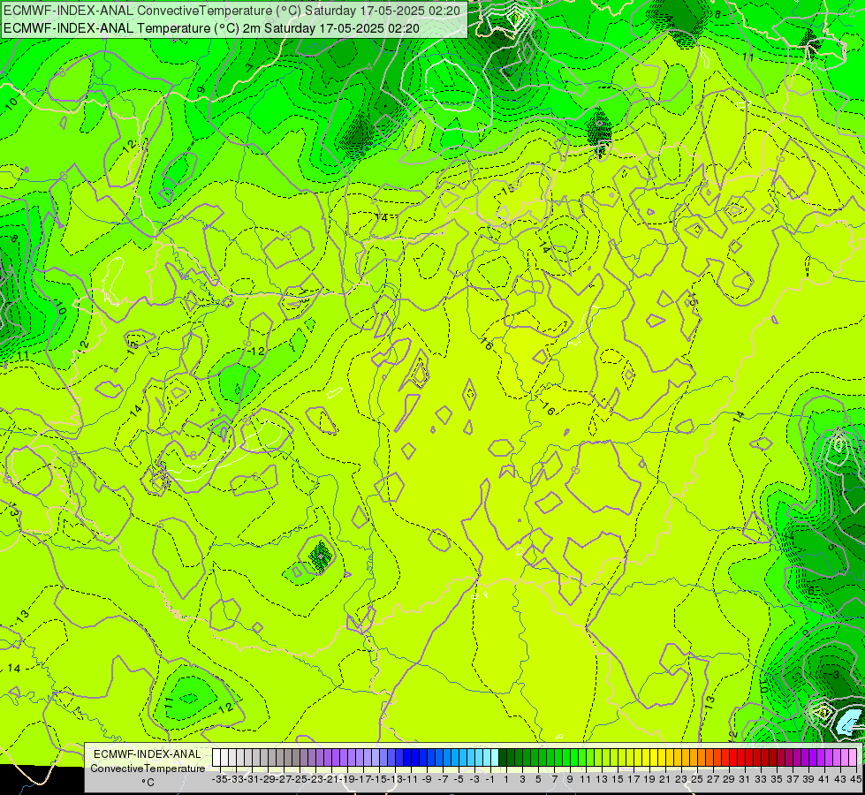Click the °C unit label in the legend
865x795 pixels.
click(x=148, y=783)
